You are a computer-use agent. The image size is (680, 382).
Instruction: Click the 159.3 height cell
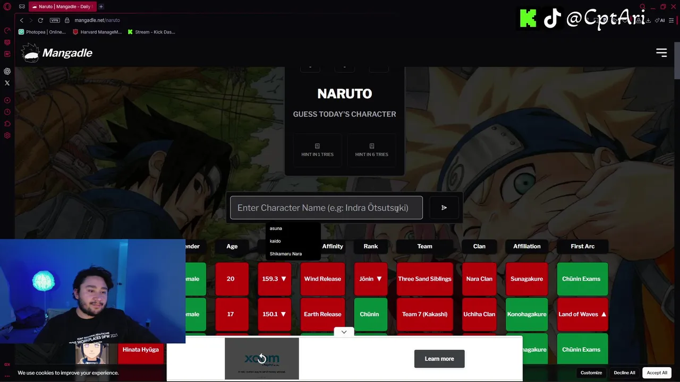point(274,279)
